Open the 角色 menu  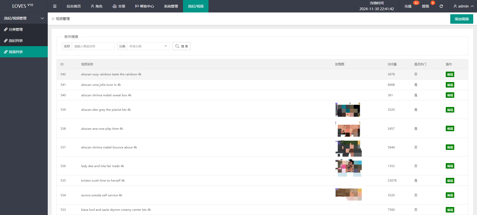(96, 6)
